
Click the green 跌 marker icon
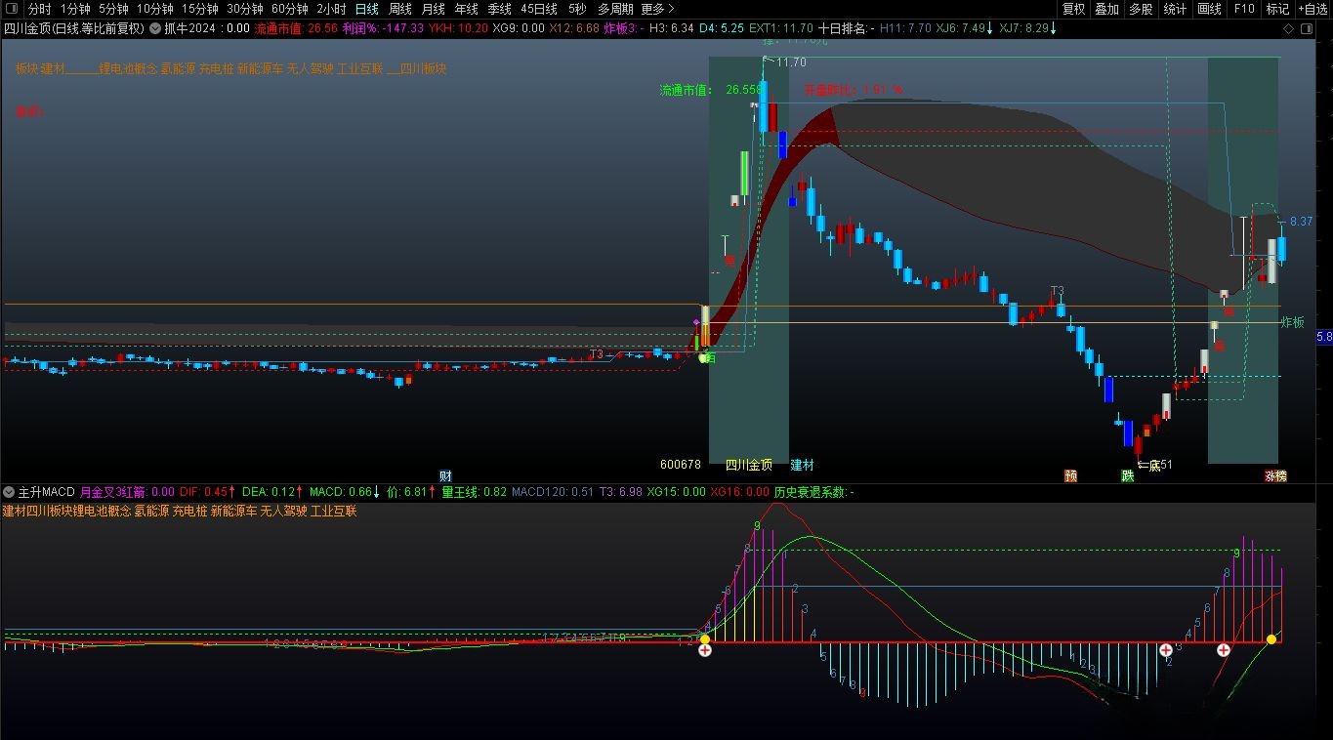point(1128,476)
